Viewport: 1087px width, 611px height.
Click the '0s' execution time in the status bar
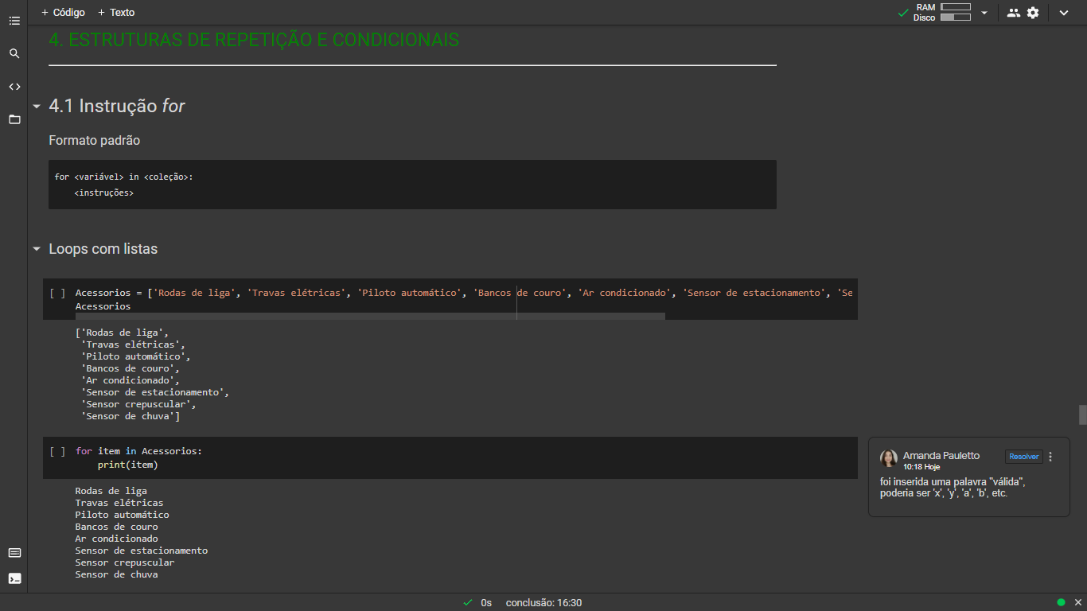pyautogui.click(x=486, y=603)
